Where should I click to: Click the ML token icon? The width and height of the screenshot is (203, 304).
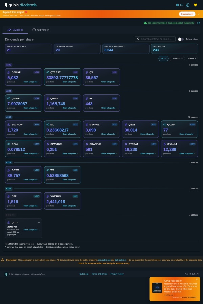48,124
